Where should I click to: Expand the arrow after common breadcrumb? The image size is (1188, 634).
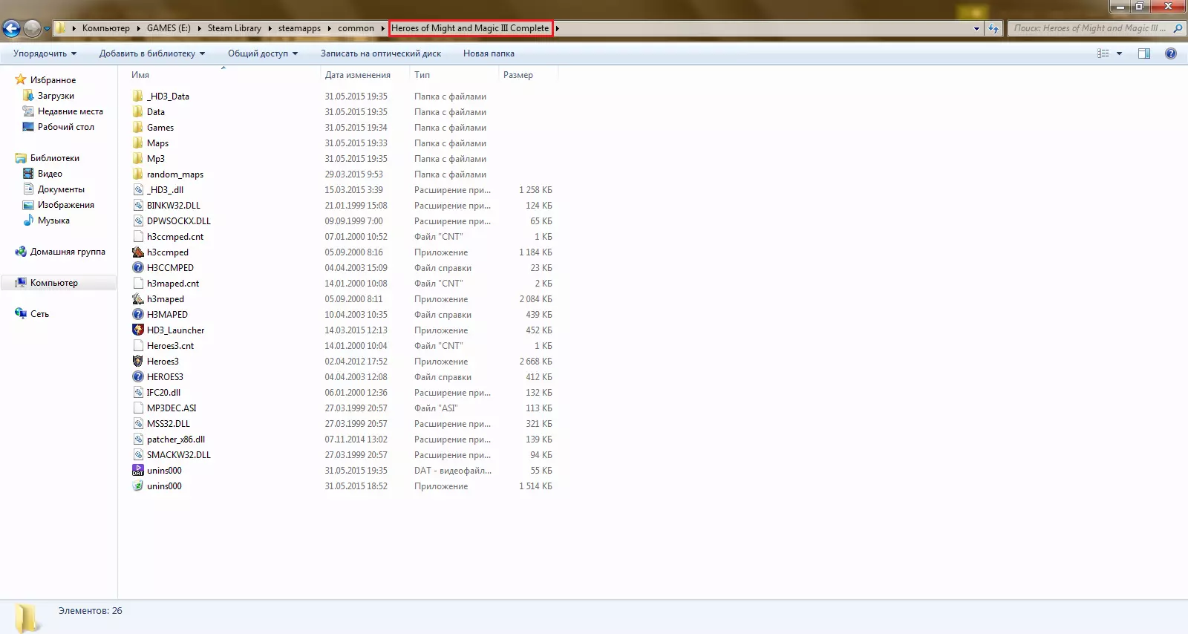pyautogui.click(x=382, y=28)
